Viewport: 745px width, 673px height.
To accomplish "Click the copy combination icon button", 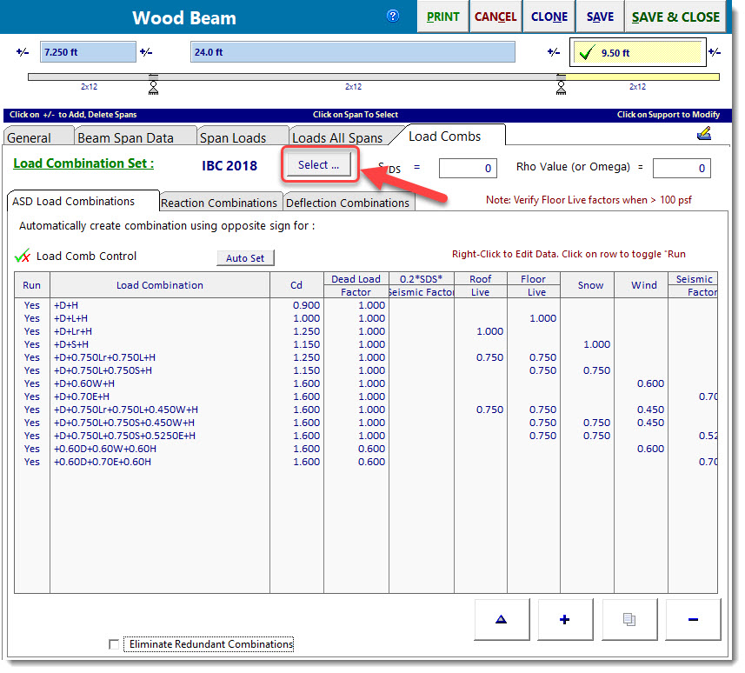I will (629, 619).
